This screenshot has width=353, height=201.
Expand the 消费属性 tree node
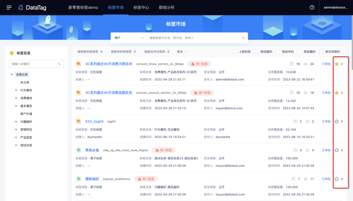click(16, 98)
